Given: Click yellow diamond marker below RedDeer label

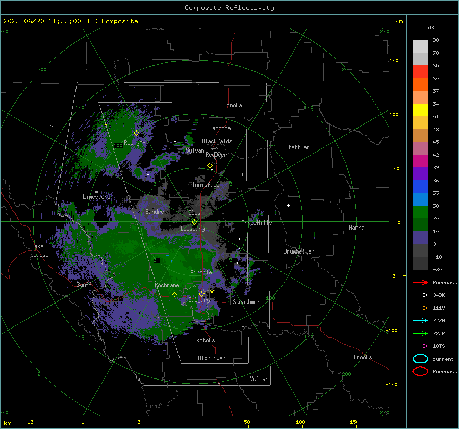Looking at the screenshot, I should [210, 166].
